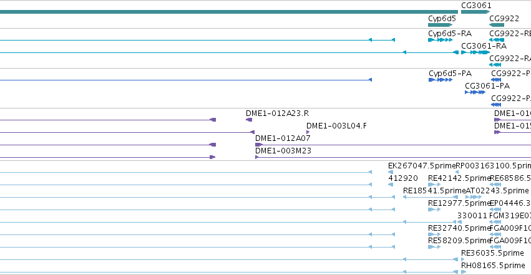Select the CG3061-PA coding glyph
The image size is (531, 275).
point(475,92)
